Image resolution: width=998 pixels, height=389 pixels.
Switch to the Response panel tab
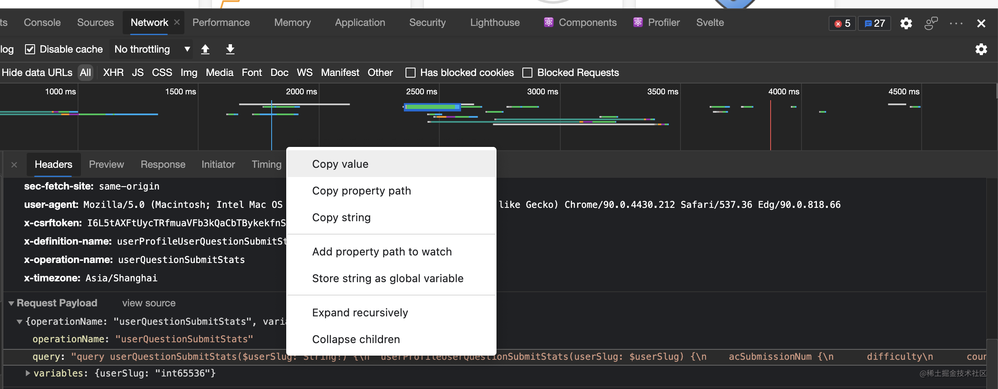(163, 164)
